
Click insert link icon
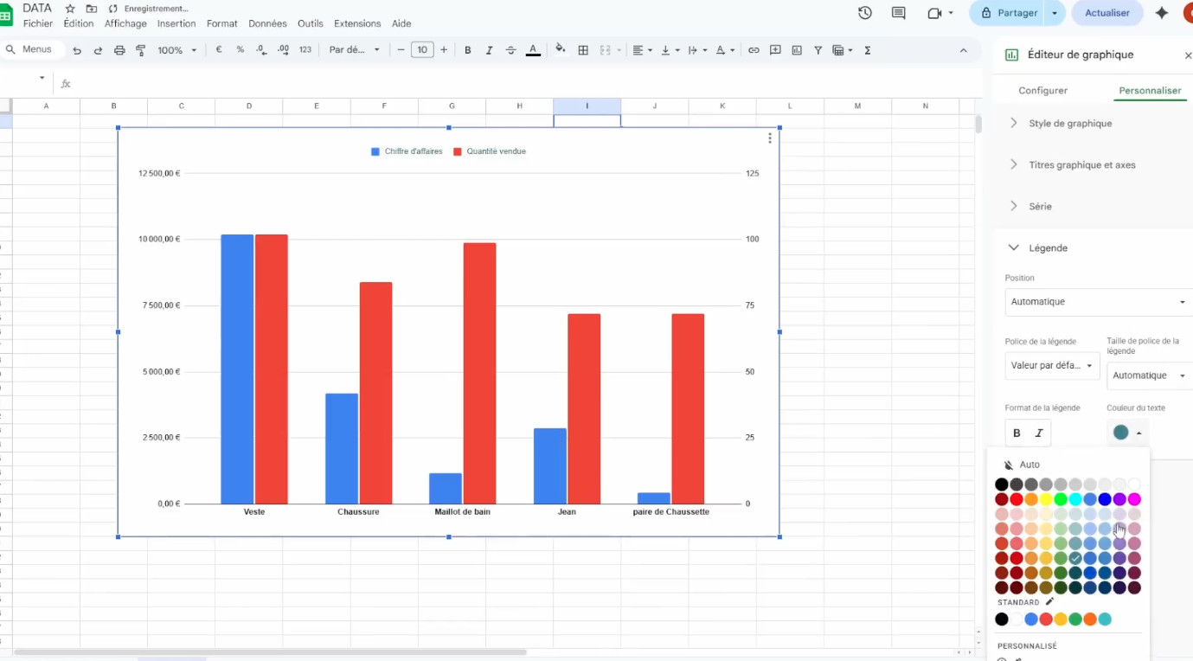point(754,50)
